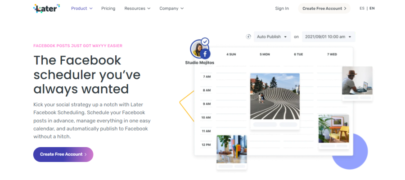
Task: Click the arrow on purple Create Free Account
Action: coord(85,154)
